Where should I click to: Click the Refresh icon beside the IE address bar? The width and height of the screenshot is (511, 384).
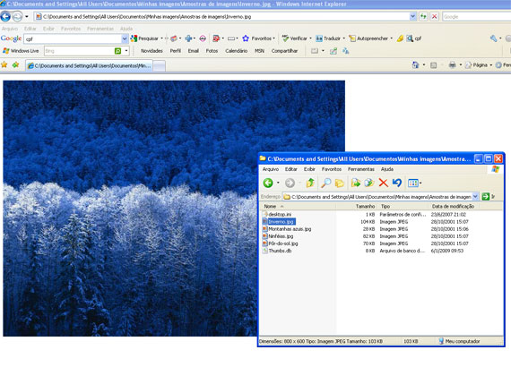point(423,16)
